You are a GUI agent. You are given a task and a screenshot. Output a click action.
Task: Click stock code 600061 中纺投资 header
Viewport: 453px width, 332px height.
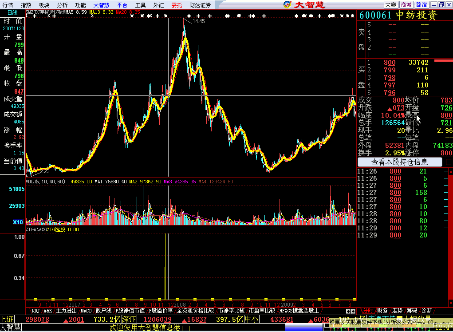[x=398, y=15]
